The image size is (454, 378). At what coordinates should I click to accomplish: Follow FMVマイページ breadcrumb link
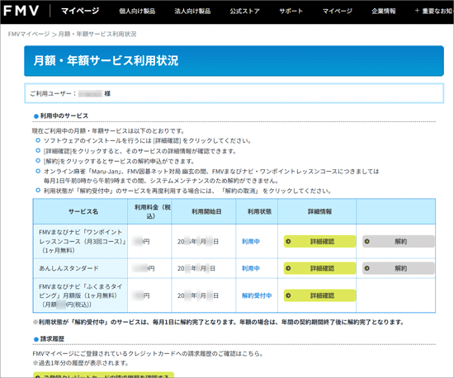tap(29, 34)
